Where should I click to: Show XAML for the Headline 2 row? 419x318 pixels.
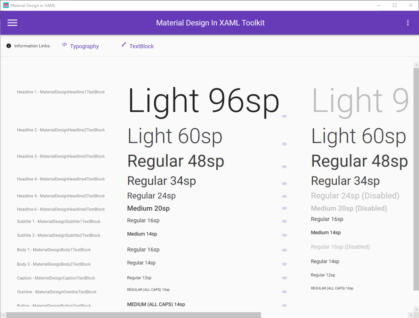point(284,144)
